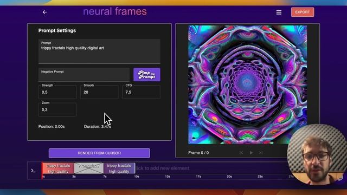Click the add new element timeline area
347x195 pixels.
click(x=163, y=168)
